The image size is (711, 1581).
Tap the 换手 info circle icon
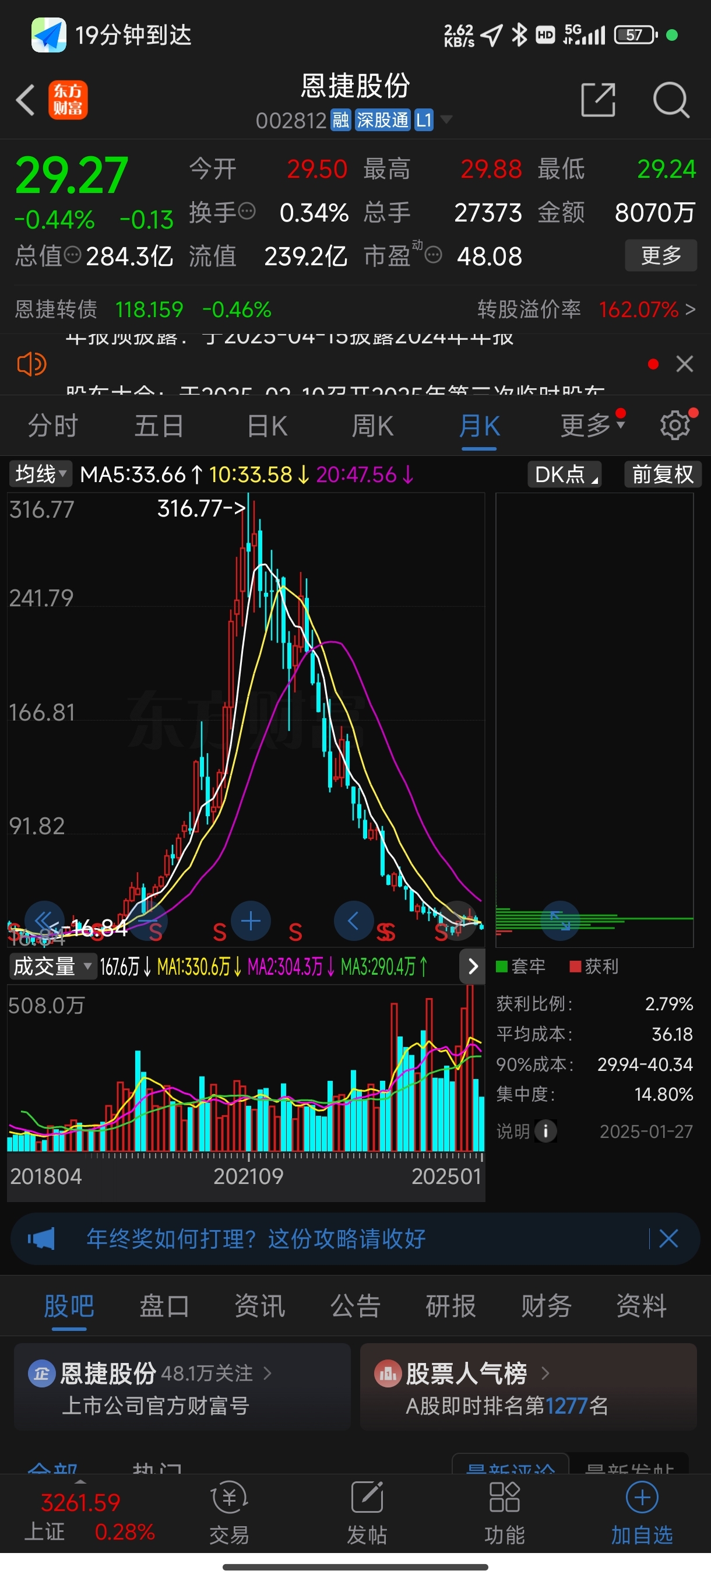point(247,212)
